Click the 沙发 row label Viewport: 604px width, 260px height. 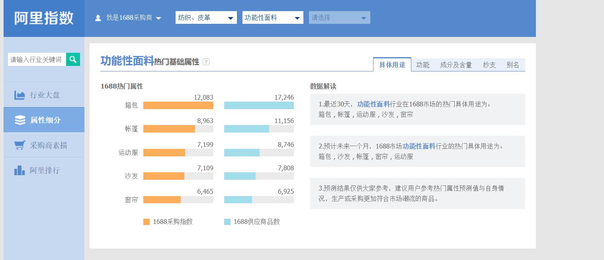coord(131,176)
